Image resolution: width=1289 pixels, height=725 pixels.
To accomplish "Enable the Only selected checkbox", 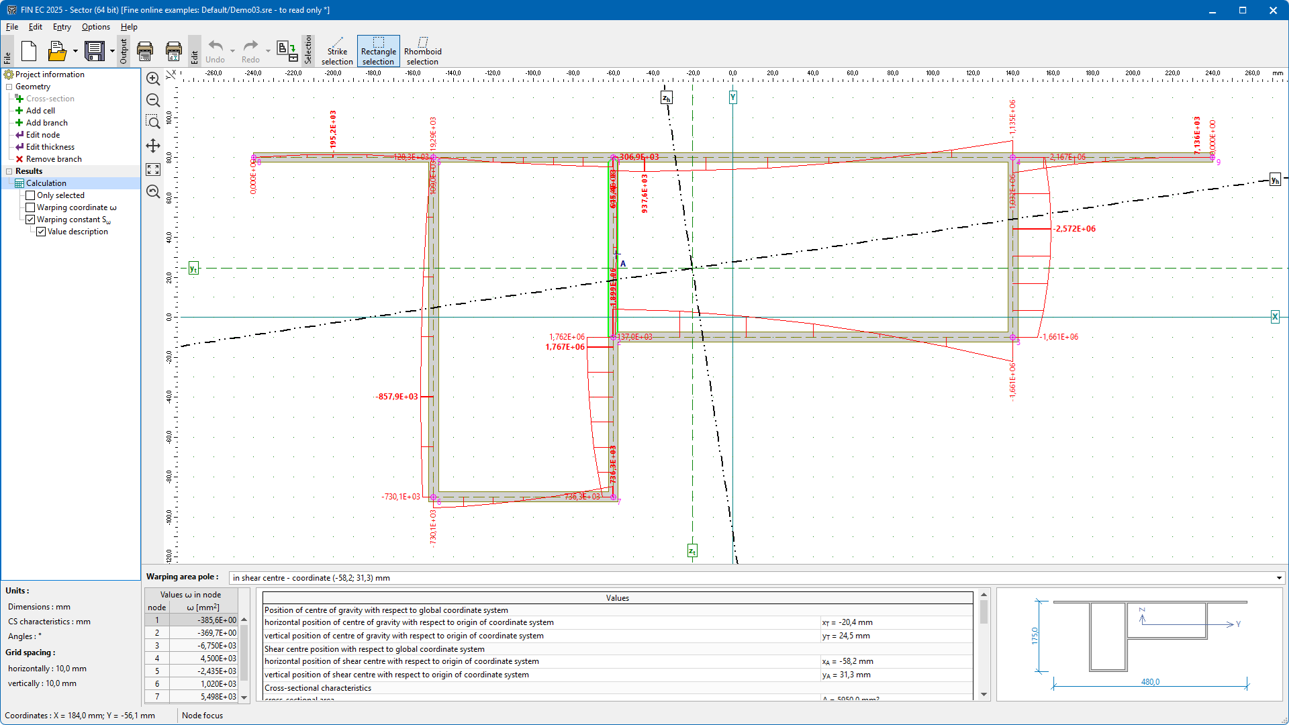I will (x=30, y=195).
